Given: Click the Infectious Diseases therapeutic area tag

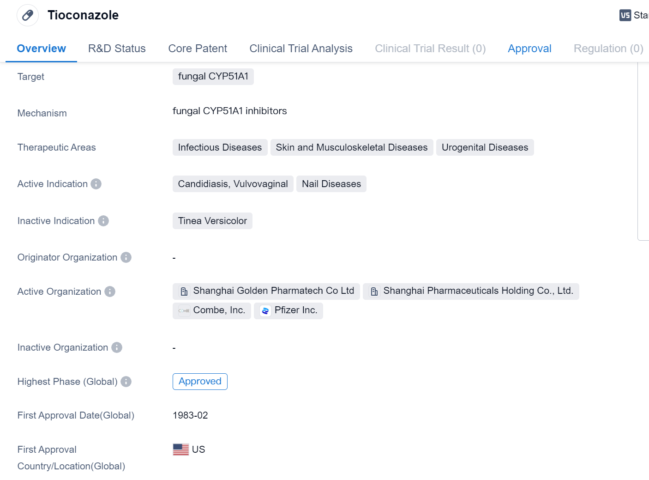Looking at the screenshot, I should click(x=220, y=147).
